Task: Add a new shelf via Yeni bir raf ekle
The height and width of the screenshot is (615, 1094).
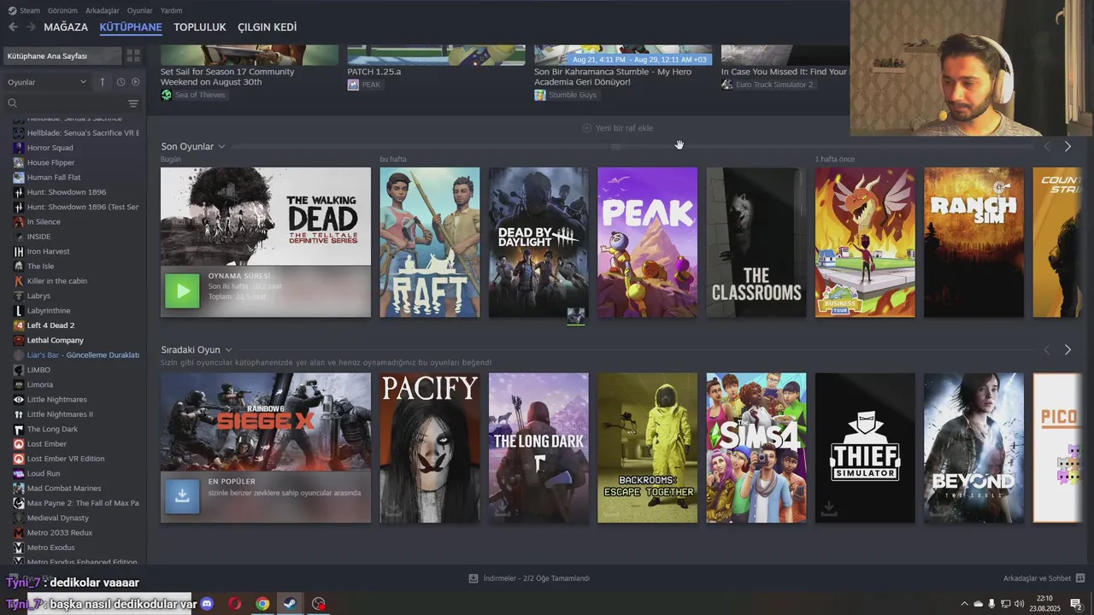Action: coord(617,128)
